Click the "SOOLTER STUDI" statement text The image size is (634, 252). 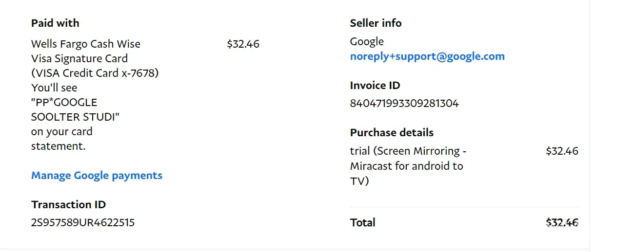point(75,117)
